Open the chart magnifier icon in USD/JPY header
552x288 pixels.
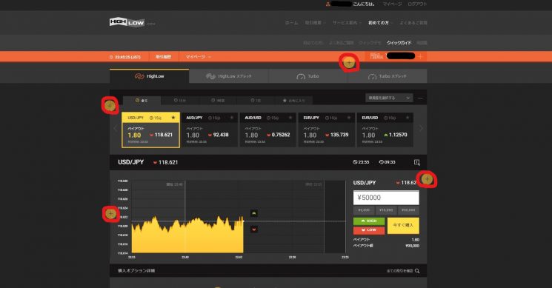[417, 162]
